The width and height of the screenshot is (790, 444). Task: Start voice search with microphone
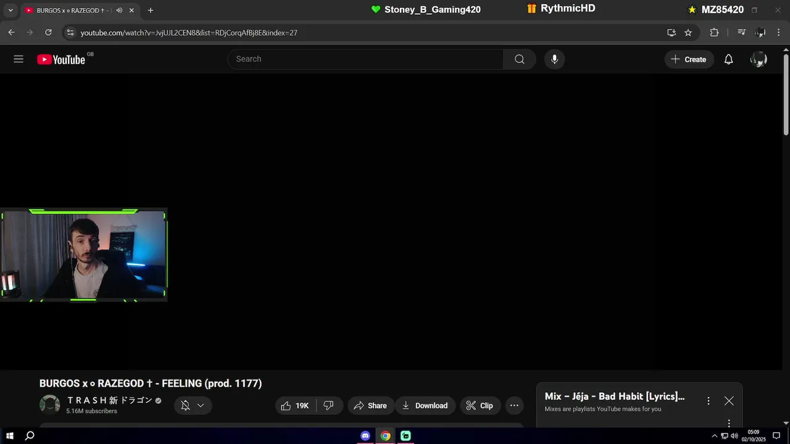tap(554, 59)
